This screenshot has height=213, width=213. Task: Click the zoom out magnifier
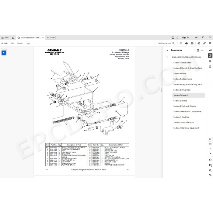coord(210,175)
